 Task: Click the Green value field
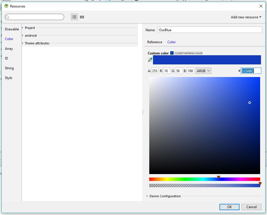coord(179,71)
